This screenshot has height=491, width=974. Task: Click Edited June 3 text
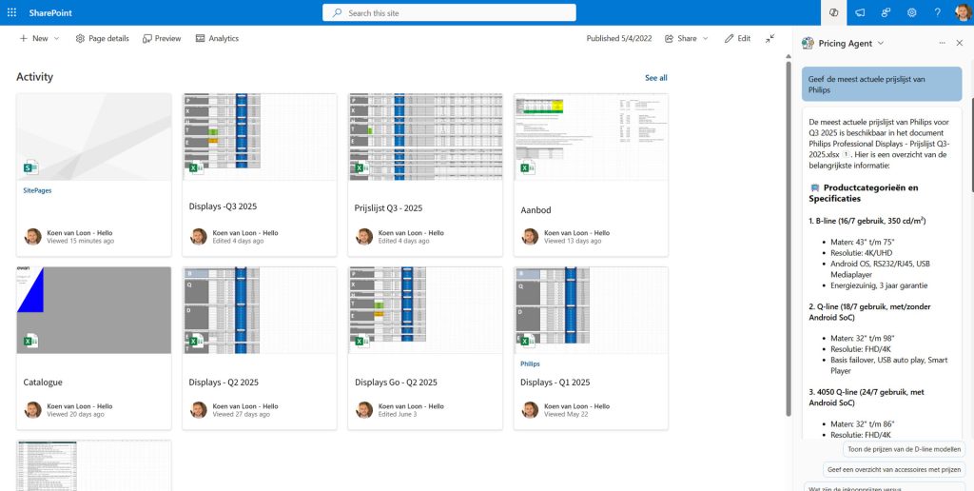(x=398, y=414)
